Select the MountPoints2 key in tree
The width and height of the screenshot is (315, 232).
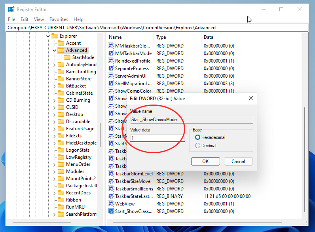click(81, 178)
